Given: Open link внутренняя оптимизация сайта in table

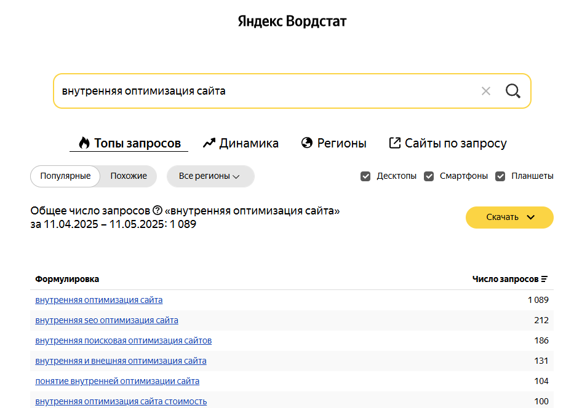Looking at the screenshot, I should [x=99, y=300].
